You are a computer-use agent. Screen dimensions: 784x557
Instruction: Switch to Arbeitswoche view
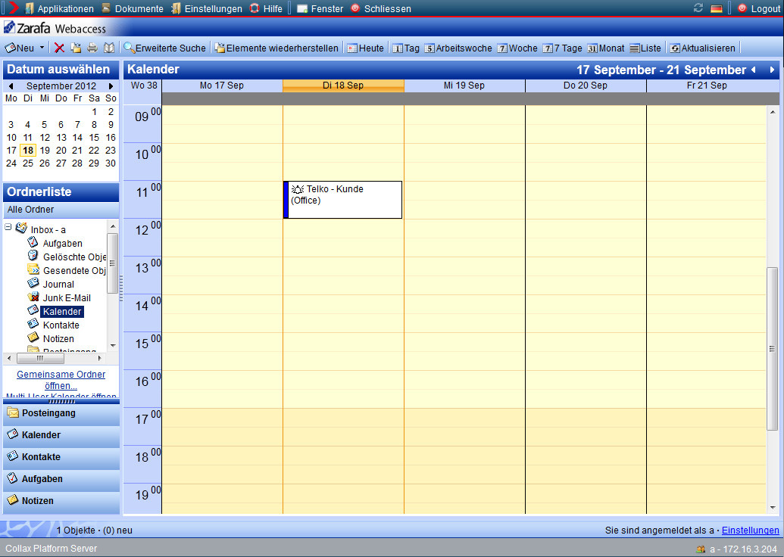point(458,48)
